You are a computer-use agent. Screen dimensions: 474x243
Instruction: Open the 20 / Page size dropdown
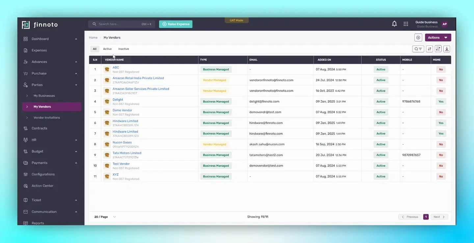coord(105,217)
